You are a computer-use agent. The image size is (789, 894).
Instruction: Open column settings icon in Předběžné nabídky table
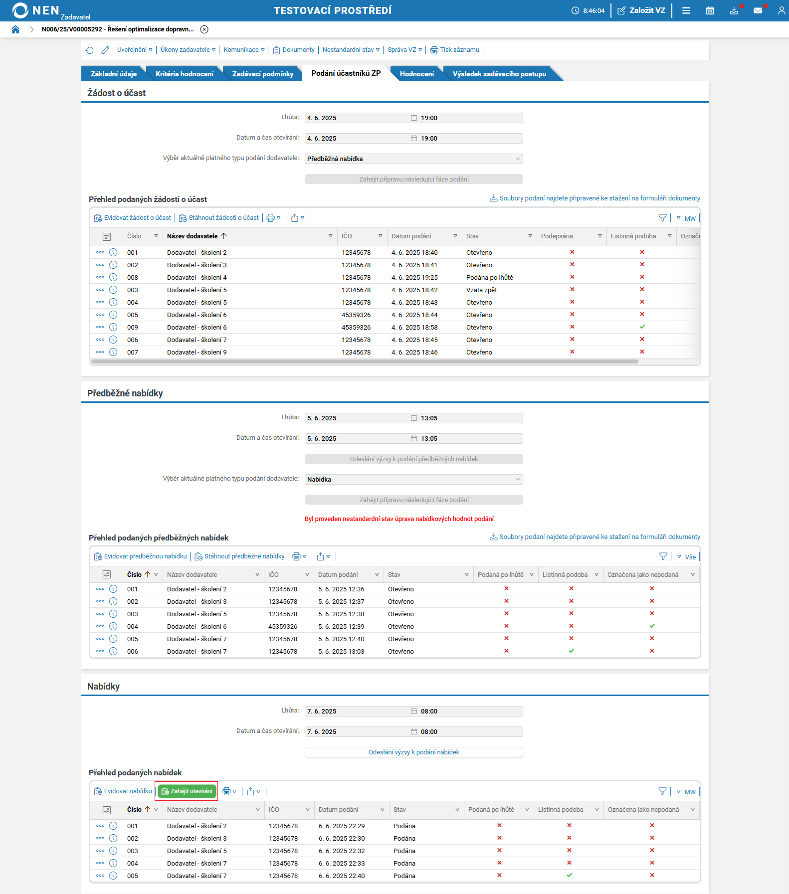106,574
